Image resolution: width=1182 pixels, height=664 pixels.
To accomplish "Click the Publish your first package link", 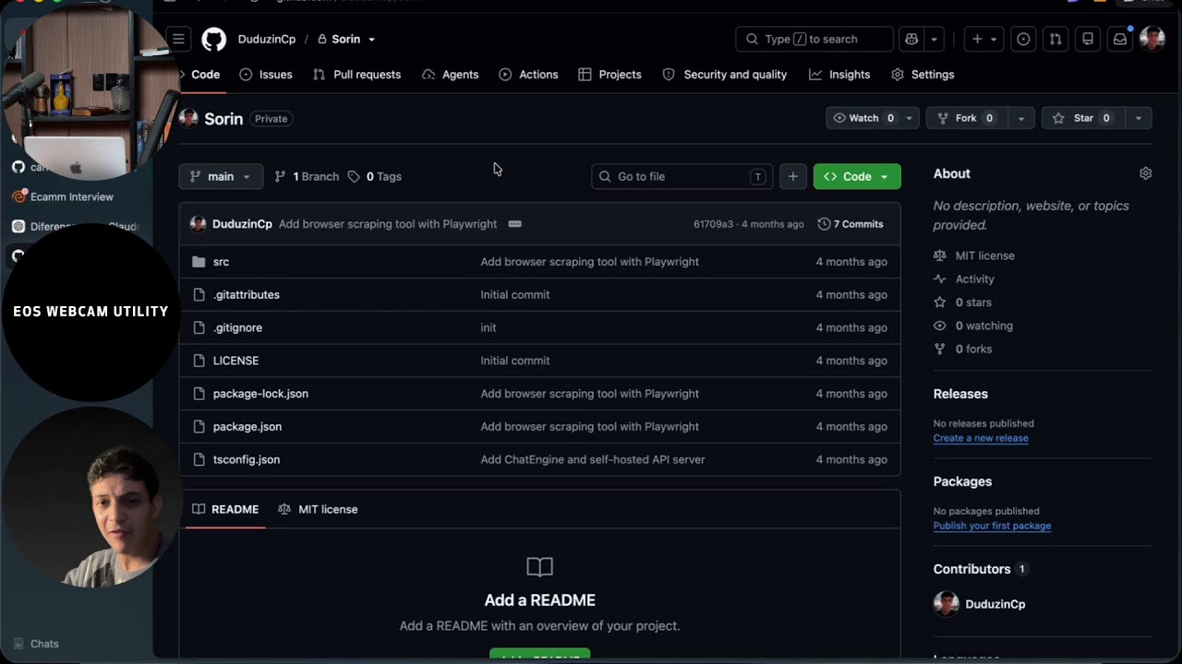I will (x=992, y=526).
